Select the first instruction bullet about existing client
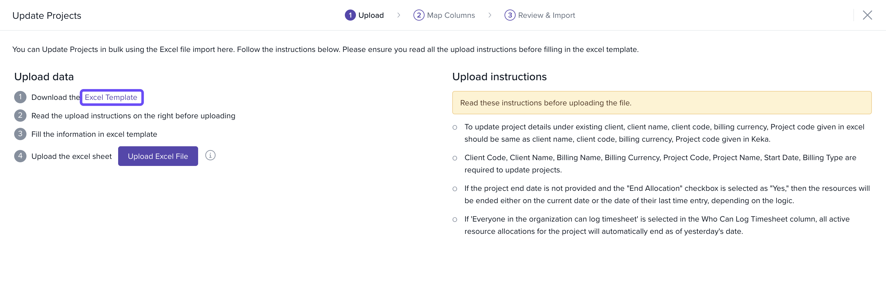The height and width of the screenshot is (303, 886). coord(455,128)
